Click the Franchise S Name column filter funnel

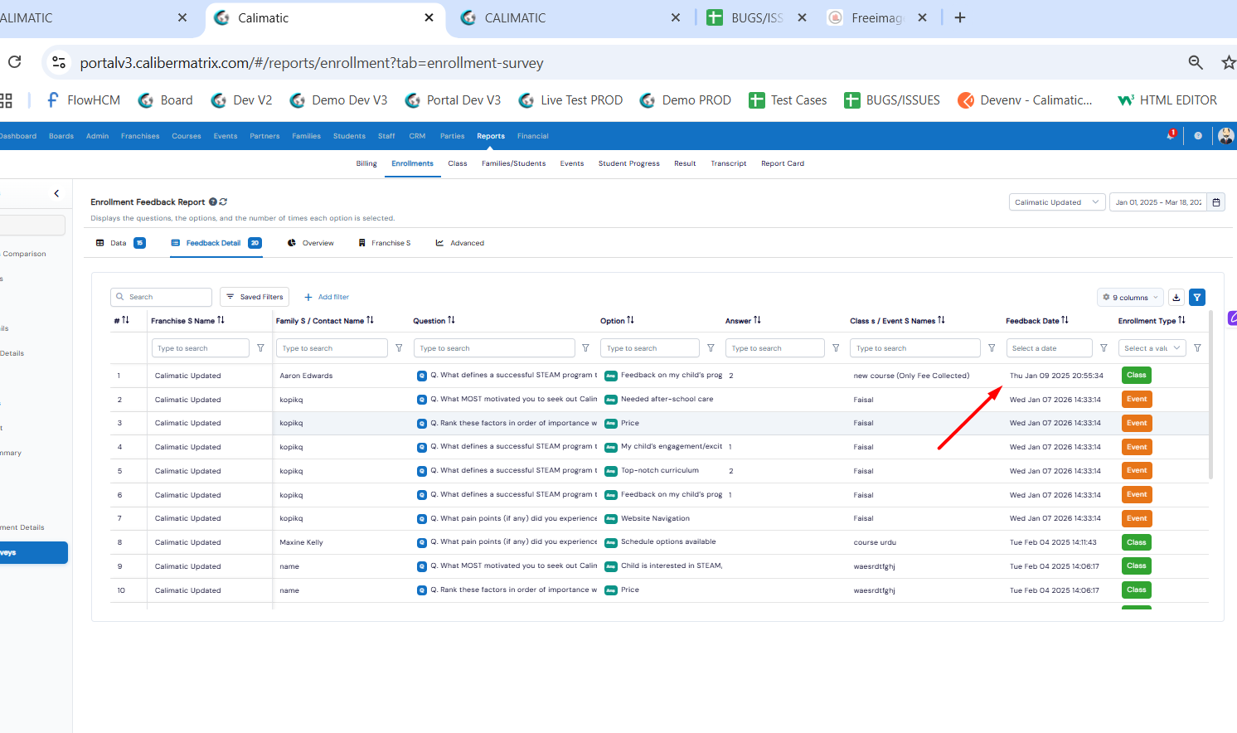tap(260, 348)
